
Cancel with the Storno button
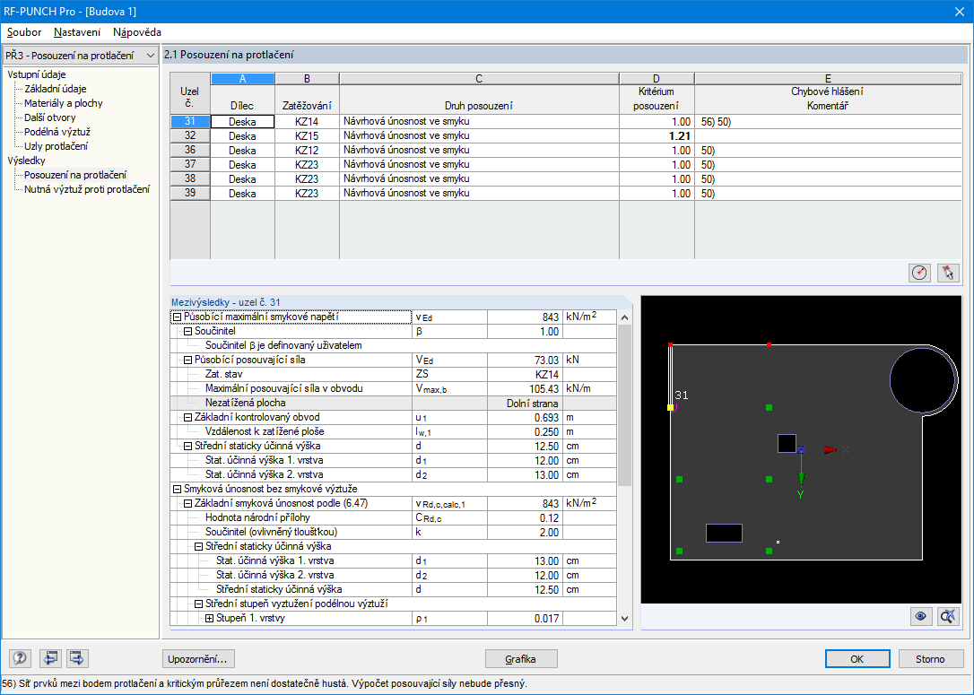coord(930,659)
